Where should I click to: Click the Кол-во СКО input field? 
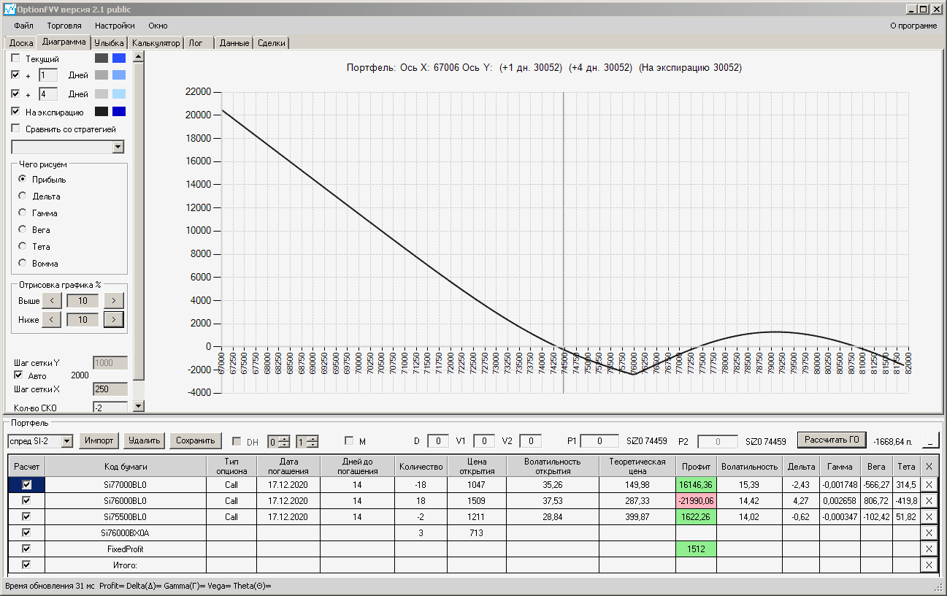coord(110,408)
